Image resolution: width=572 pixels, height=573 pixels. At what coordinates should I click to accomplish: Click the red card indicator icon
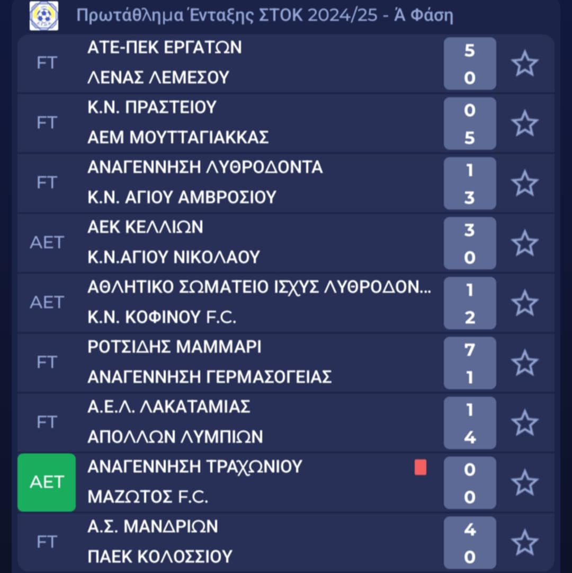pyautogui.click(x=421, y=468)
